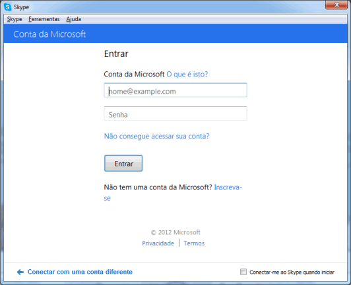
Task: Click the 'Entrar' heading text
Action: tap(116, 53)
